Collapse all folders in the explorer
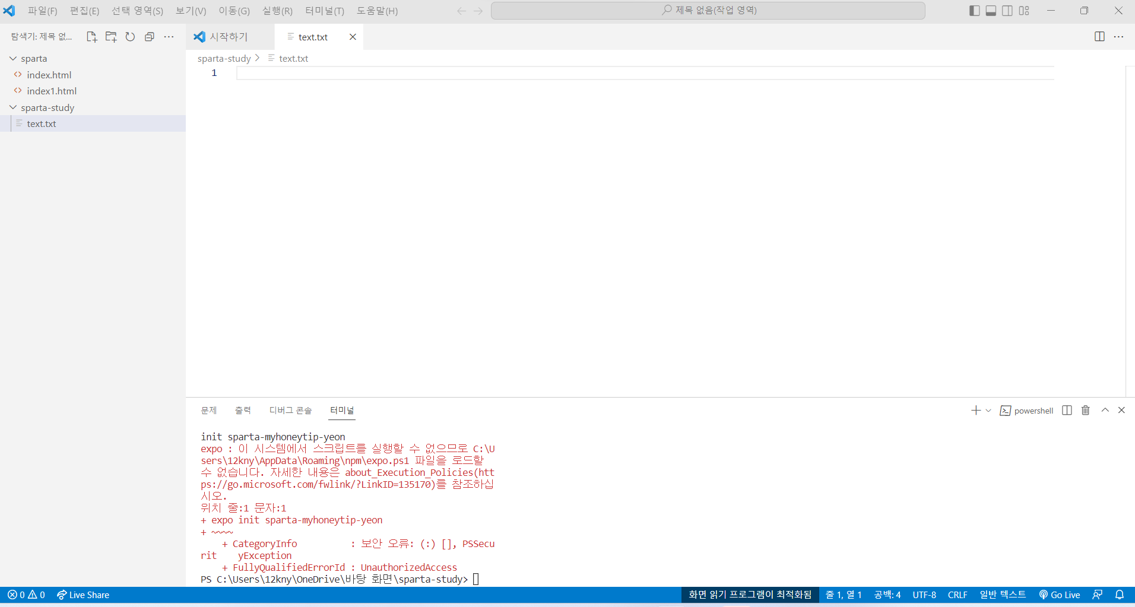The width and height of the screenshot is (1135, 607). pyautogui.click(x=150, y=37)
